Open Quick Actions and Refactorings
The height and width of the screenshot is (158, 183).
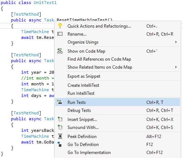point(118,26)
